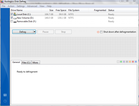Click the clock icon in blue sidebar

click(5, 101)
